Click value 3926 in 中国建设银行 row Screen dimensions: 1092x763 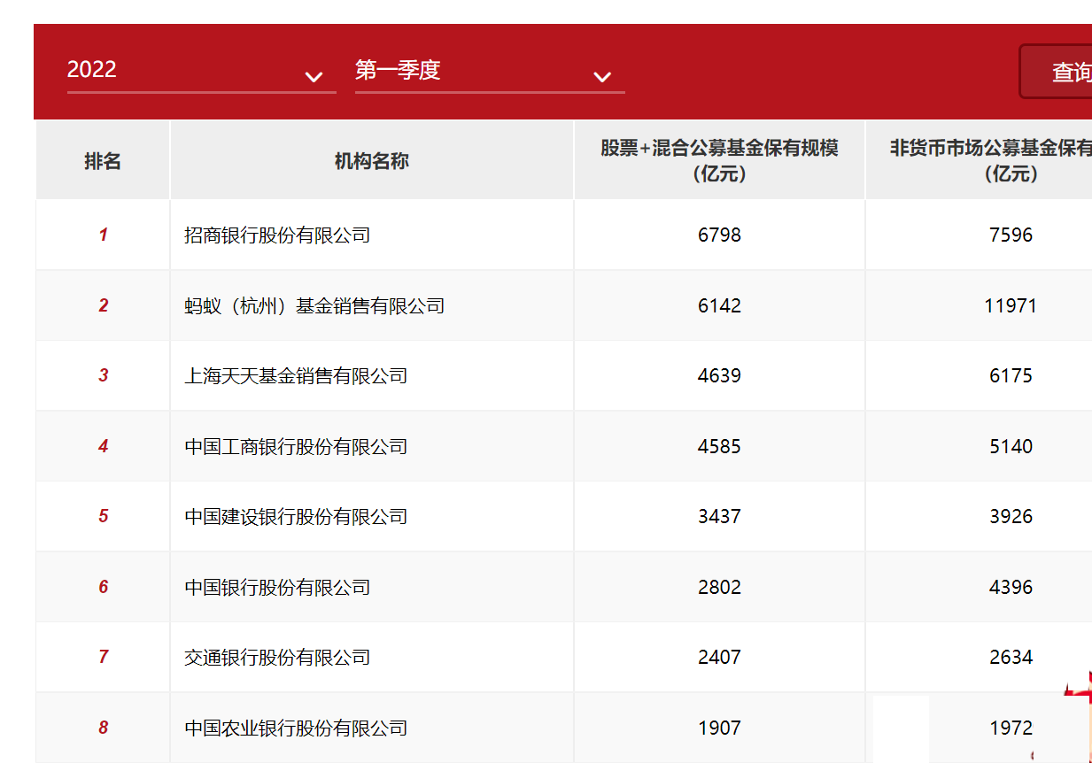(1011, 517)
